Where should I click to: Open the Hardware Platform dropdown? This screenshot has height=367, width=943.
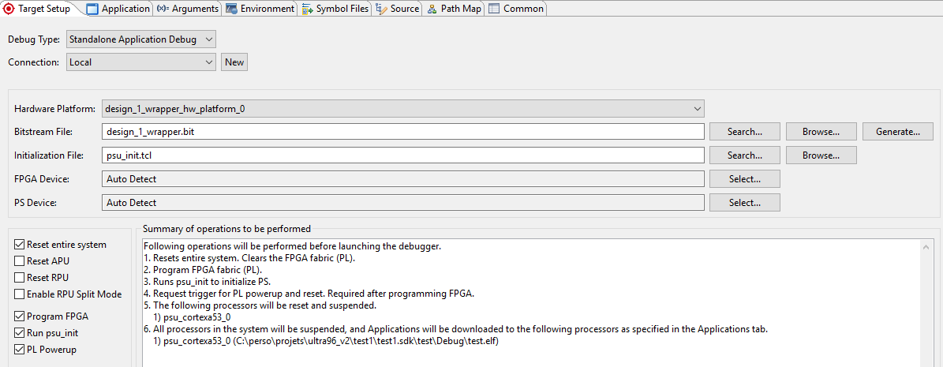pyautogui.click(x=402, y=109)
